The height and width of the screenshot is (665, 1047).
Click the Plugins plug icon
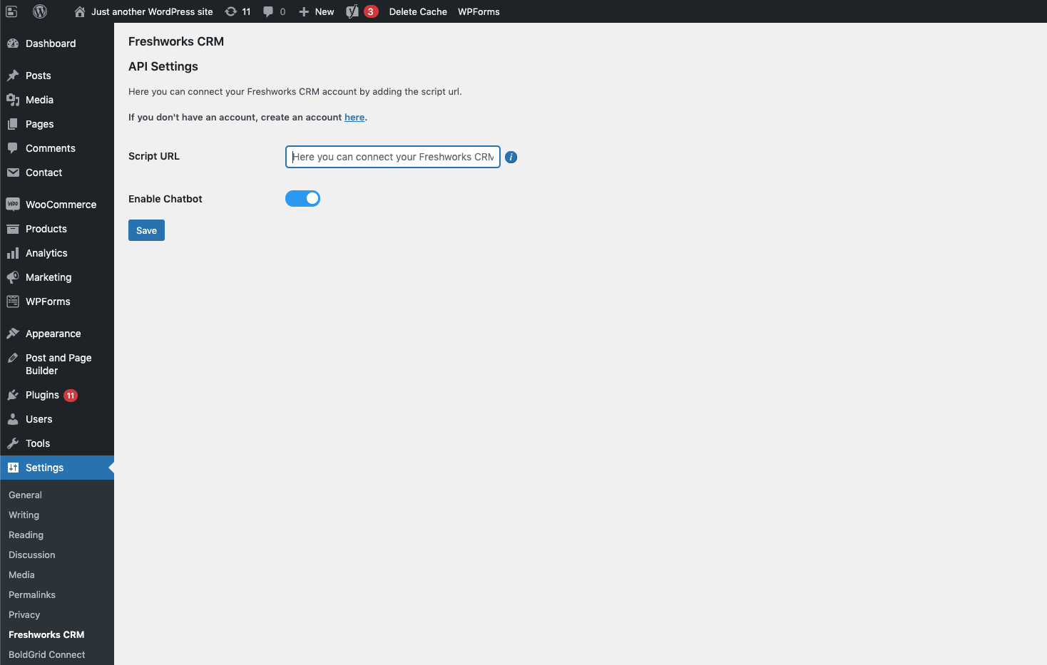tap(13, 395)
